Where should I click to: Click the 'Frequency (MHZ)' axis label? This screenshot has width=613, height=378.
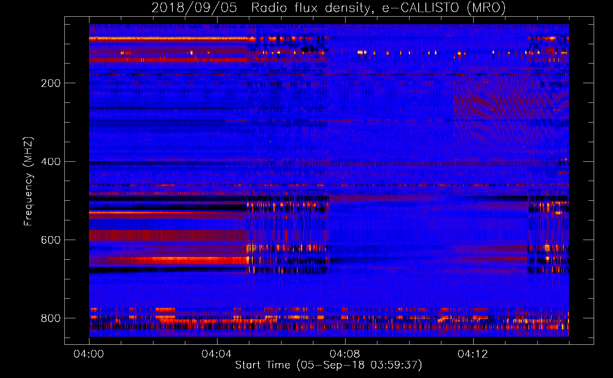pyautogui.click(x=28, y=181)
